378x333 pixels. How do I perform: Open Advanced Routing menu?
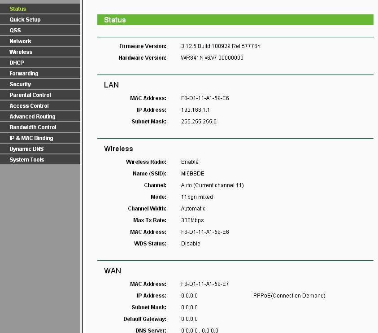pyautogui.click(x=32, y=116)
